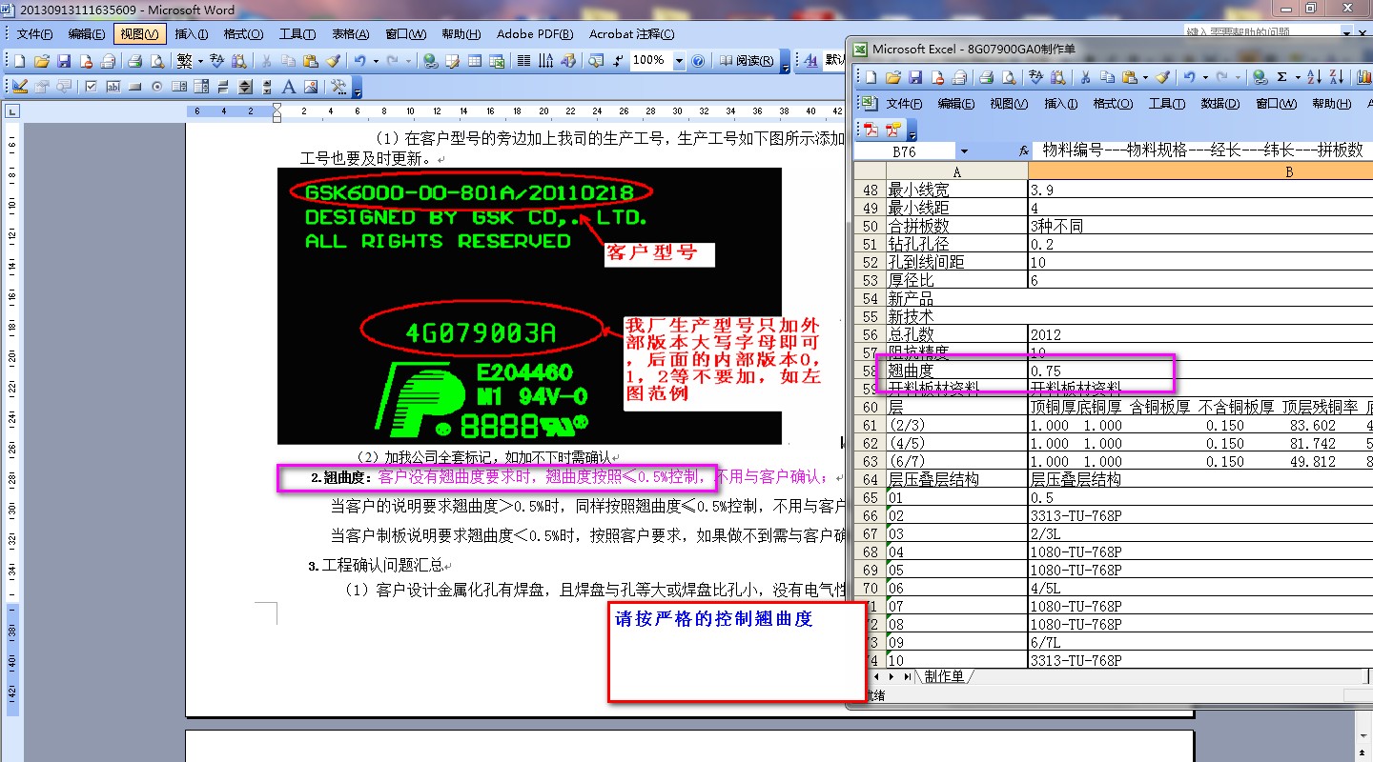
Task: Click Word text box 请按严格的控制翘曲度
Action: click(737, 652)
